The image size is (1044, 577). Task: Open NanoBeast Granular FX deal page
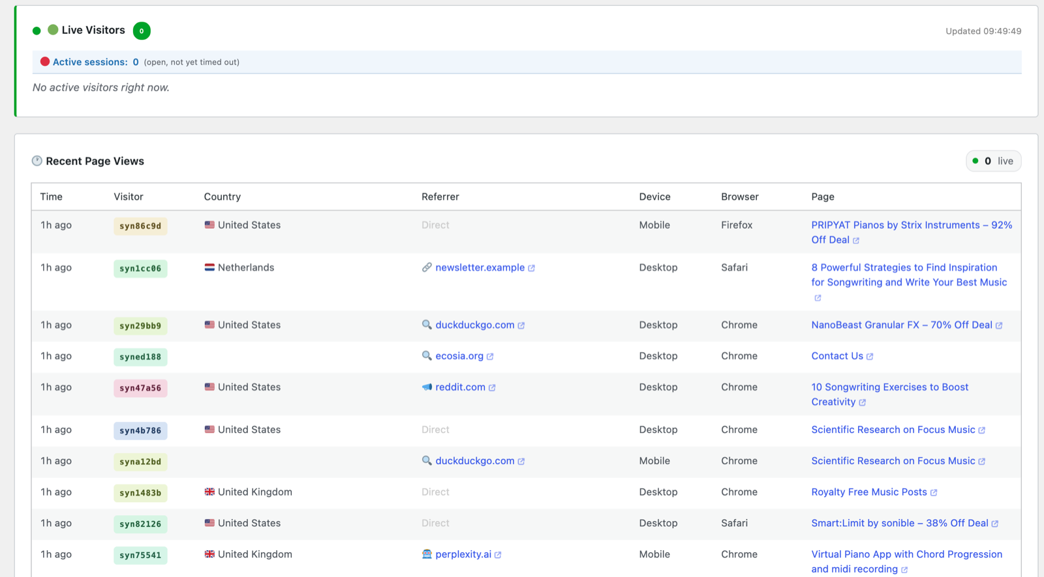tap(902, 325)
